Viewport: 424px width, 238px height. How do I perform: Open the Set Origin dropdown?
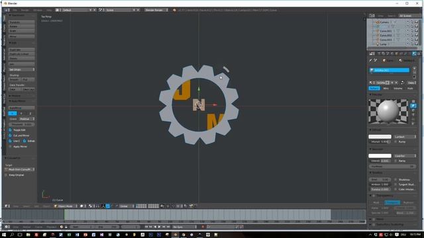click(21, 69)
